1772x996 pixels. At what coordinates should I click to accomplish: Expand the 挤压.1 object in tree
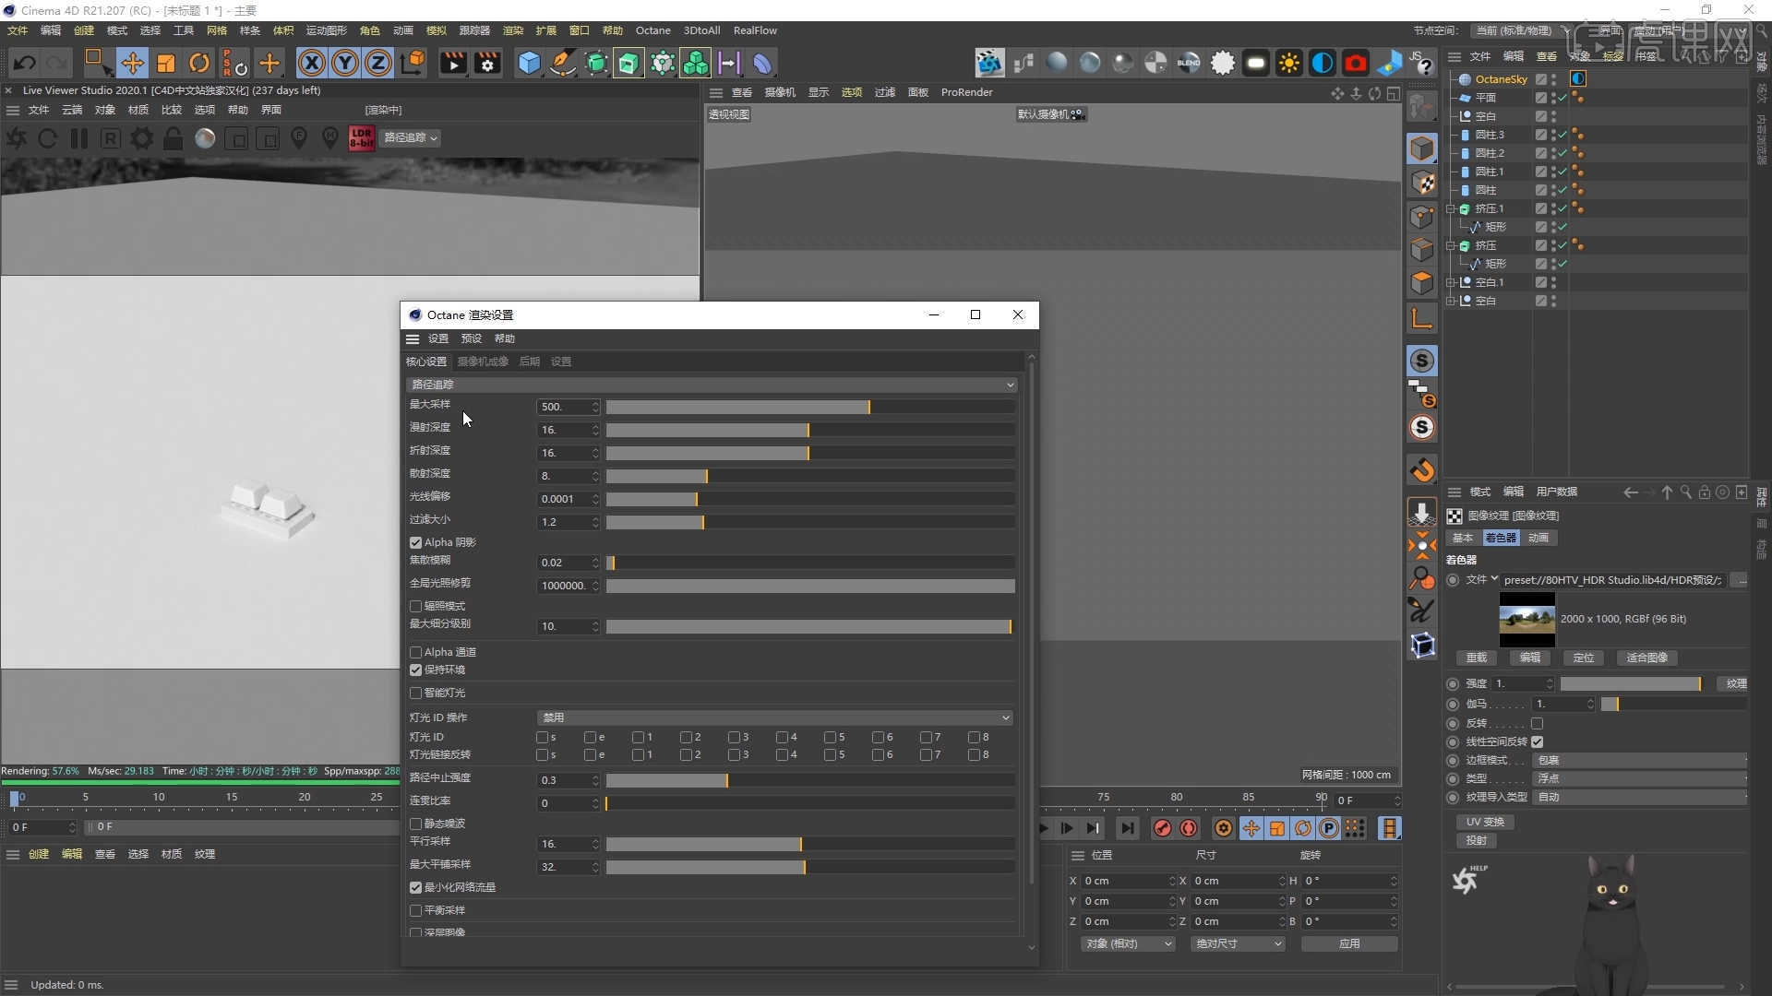pos(1451,208)
